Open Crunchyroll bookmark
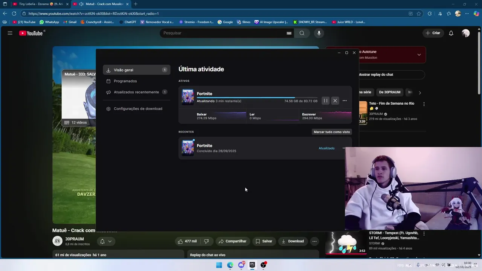The image size is (482, 271). 97,22
